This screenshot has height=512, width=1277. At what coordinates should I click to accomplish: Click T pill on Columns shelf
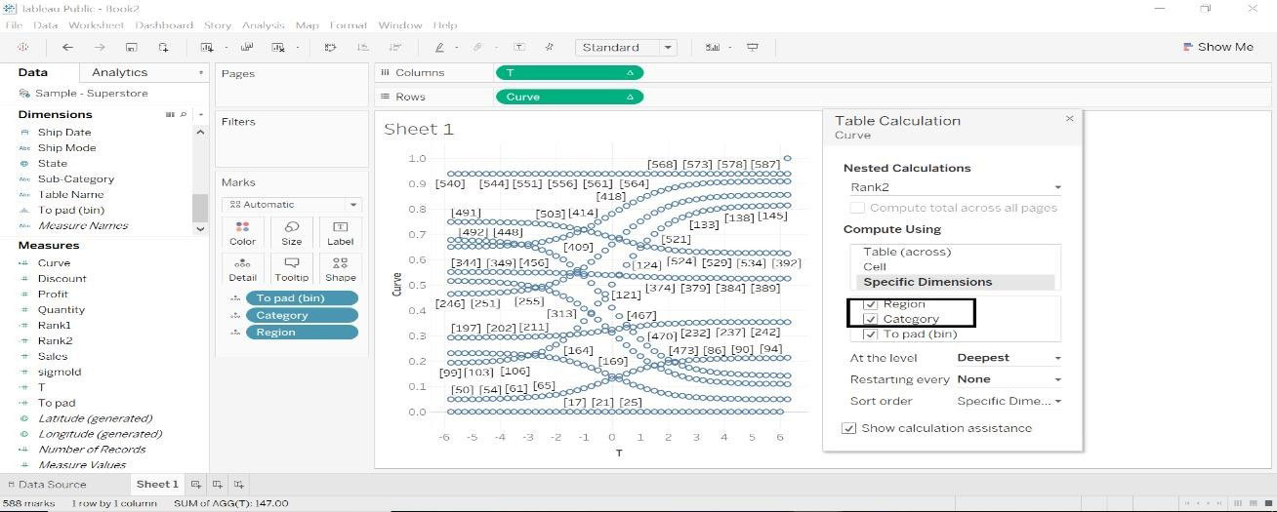click(569, 72)
